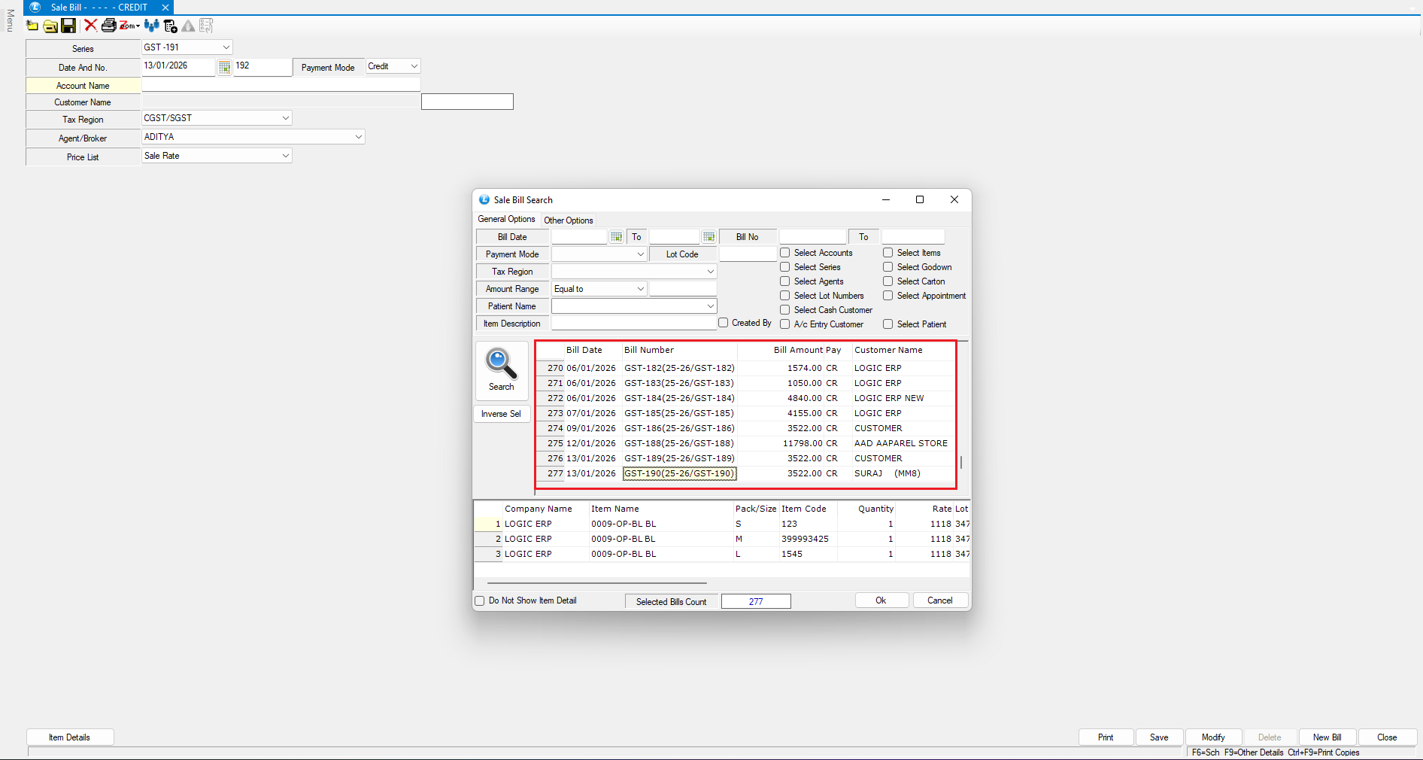Click the new folder icon in toolbar
The image size is (1423, 760).
[32, 26]
